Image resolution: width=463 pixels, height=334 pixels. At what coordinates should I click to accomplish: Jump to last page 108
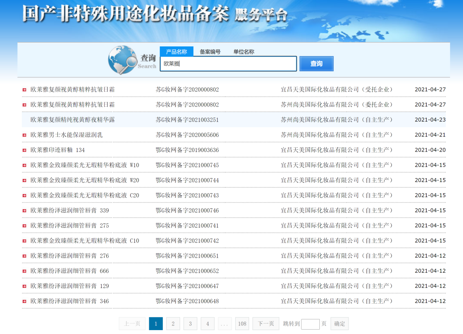[242, 324]
